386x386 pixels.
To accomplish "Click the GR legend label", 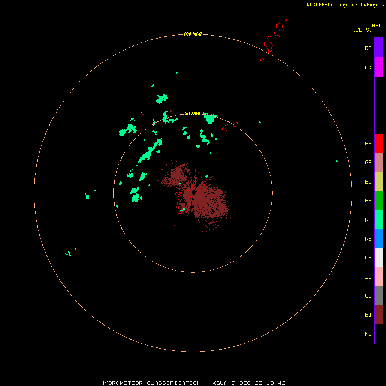I will click(x=368, y=163).
